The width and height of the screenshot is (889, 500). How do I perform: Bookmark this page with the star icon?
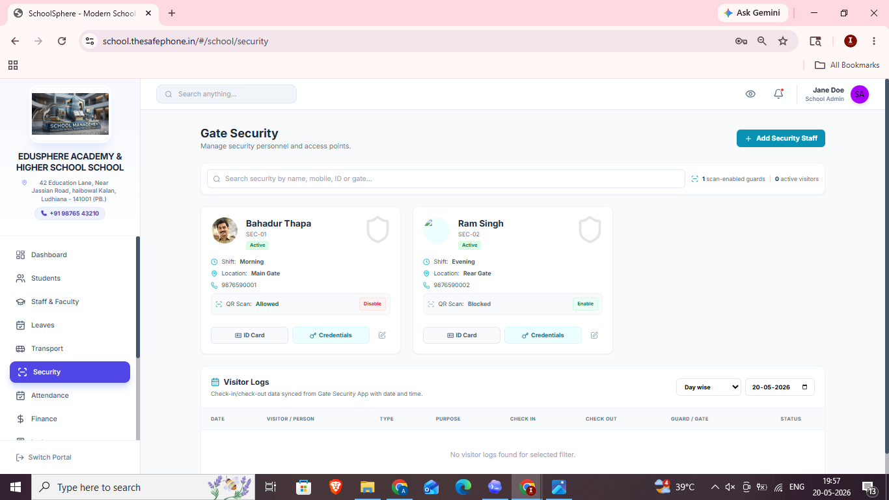(x=783, y=41)
